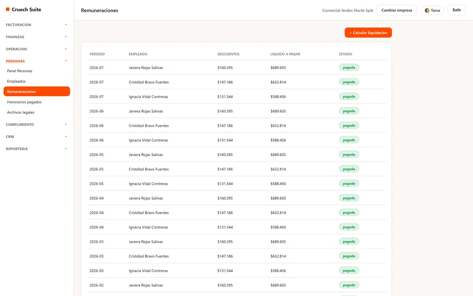This screenshot has height=296, width=473.
Task: Click the Cruech Suite orange logo icon
Action: 8,9
